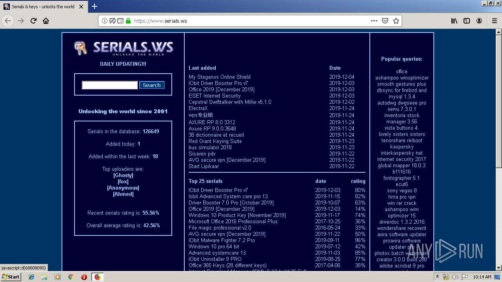Click the Firefox taskbar icon
Screen dimensions: 502x282
(97, 277)
